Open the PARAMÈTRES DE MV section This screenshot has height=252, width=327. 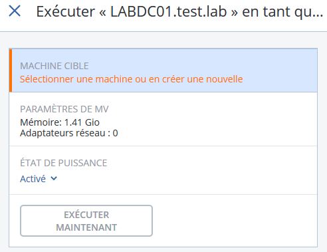coord(163,119)
